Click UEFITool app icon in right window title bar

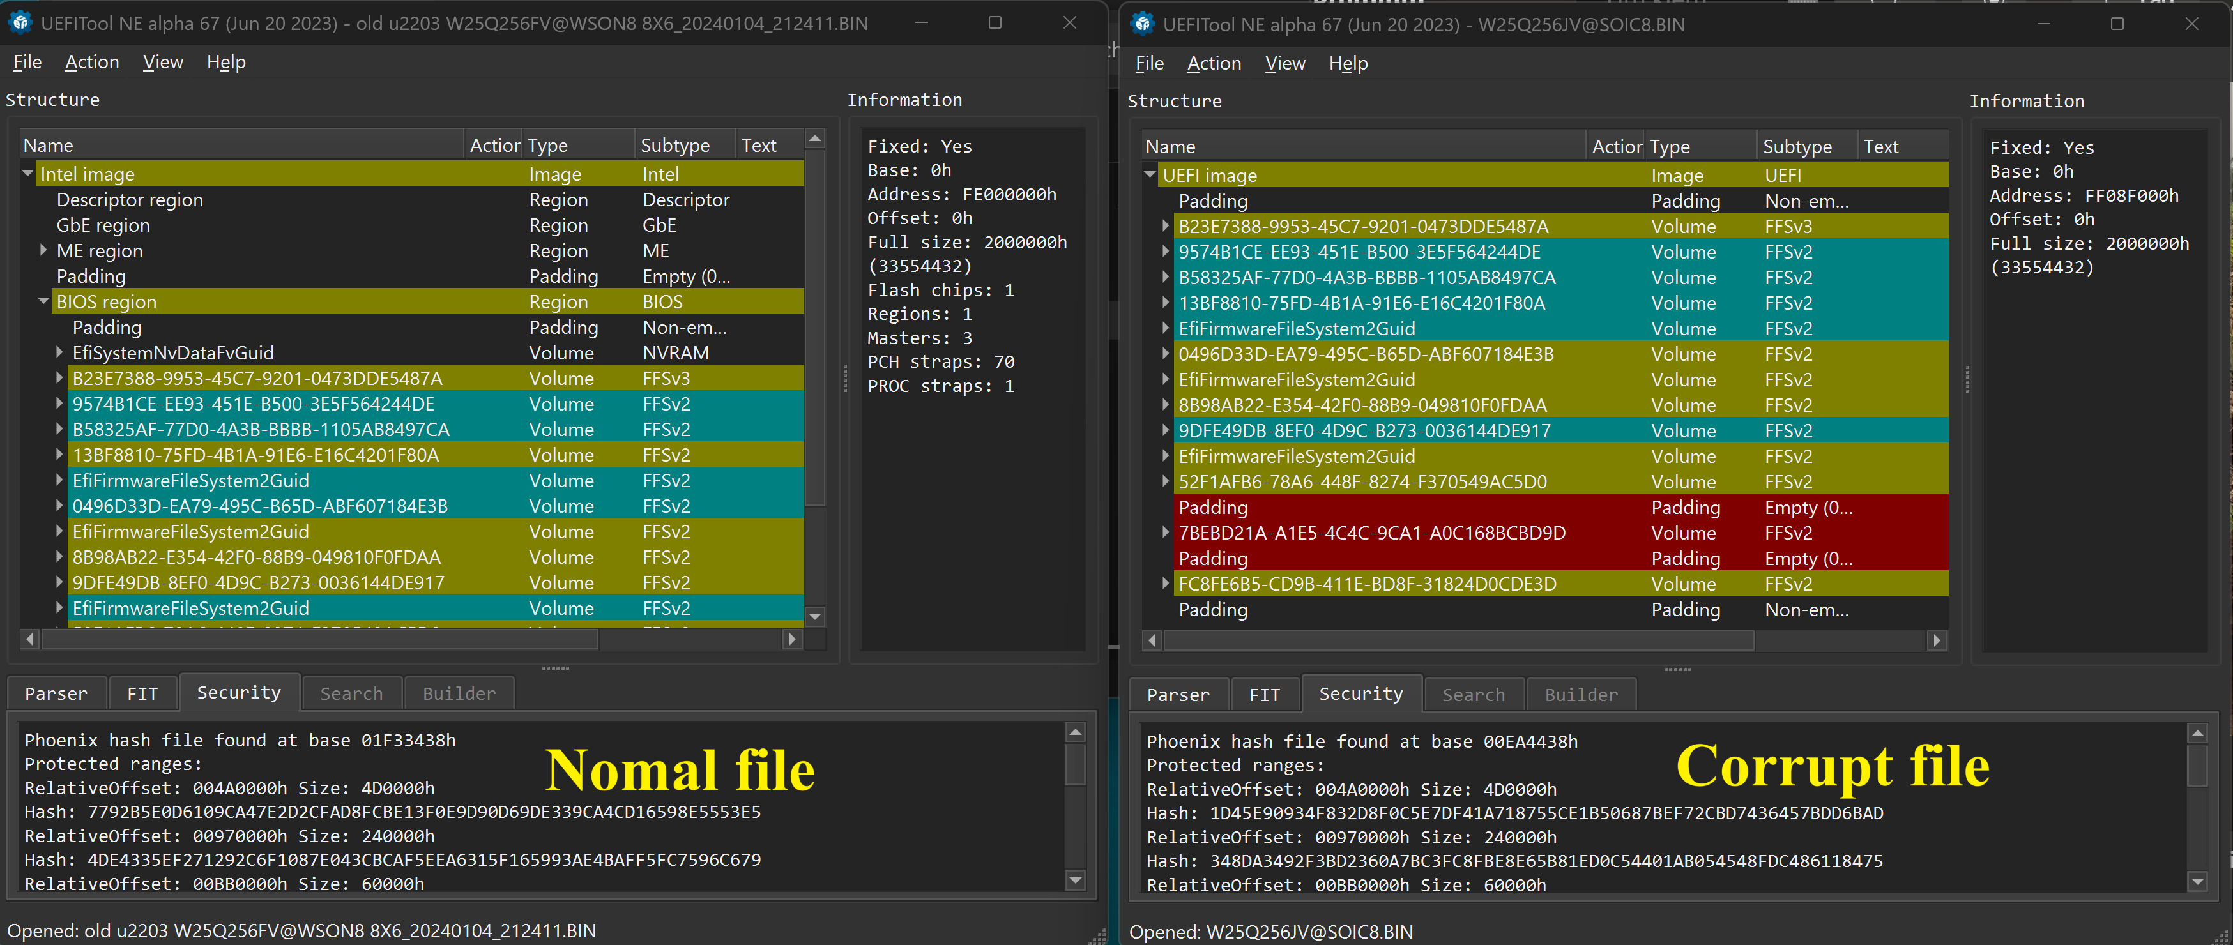1143,24
